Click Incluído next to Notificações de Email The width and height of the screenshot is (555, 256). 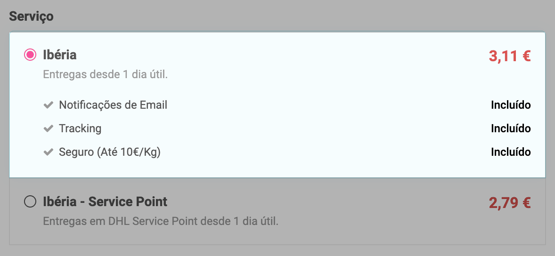tap(511, 105)
